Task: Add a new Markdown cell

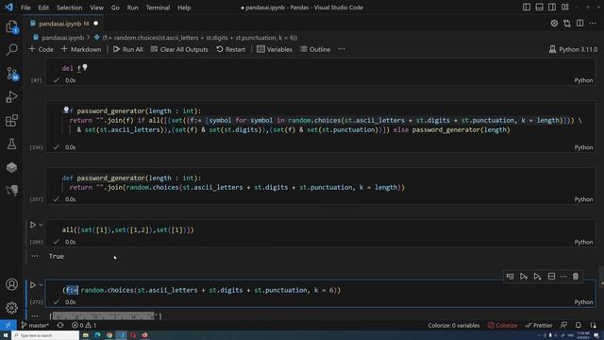Action: tap(81, 49)
